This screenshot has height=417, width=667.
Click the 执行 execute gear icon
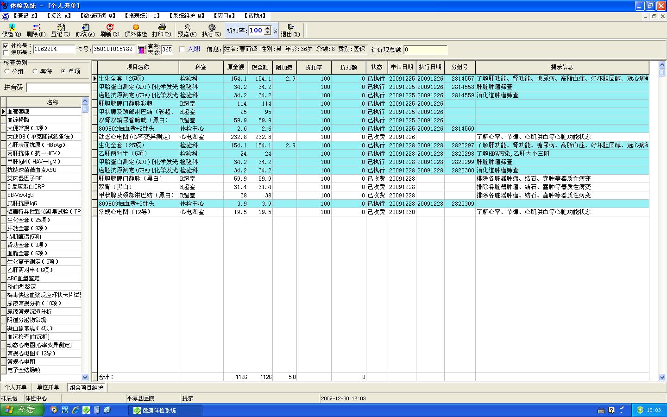point(212,28)
